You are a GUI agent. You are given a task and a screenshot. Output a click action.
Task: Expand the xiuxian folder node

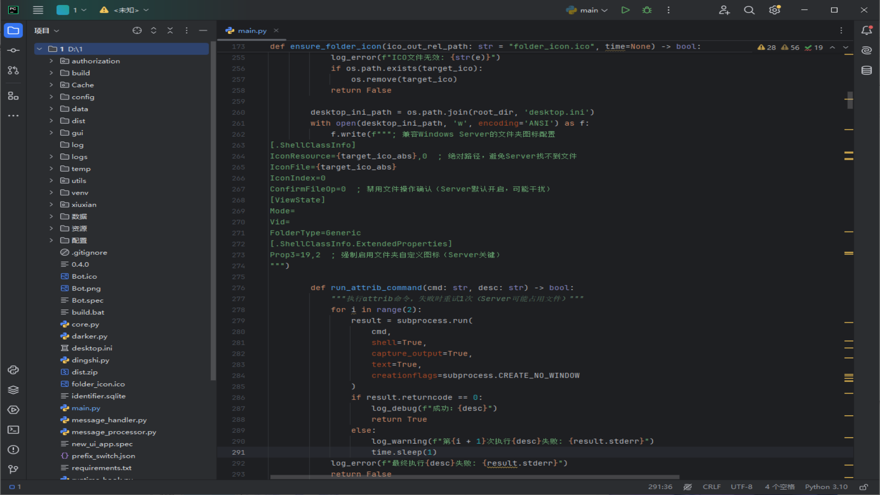click(x=51, y=204)
